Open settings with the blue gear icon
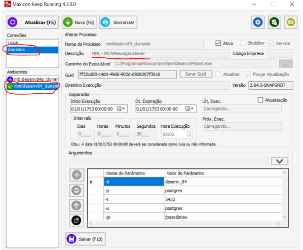303x250 pixels. tap(258, 22)
